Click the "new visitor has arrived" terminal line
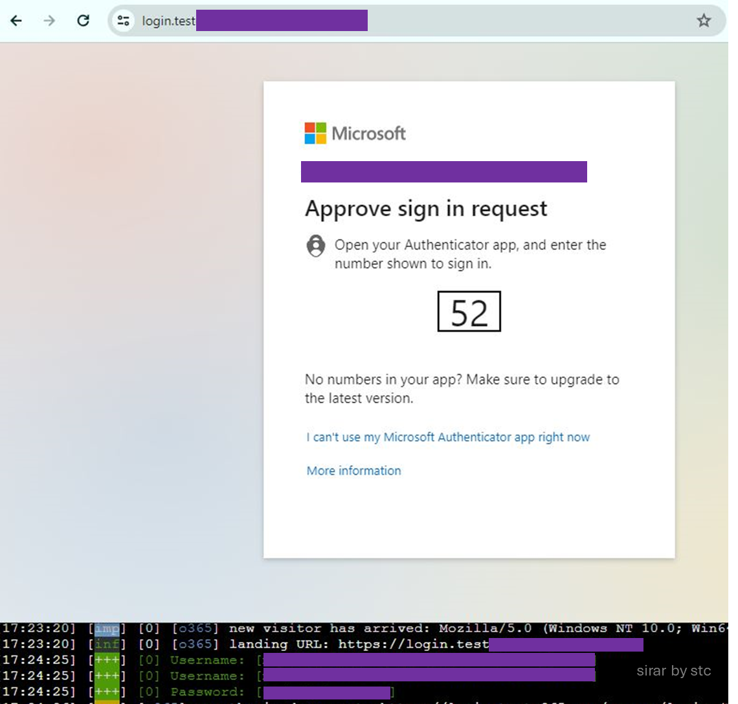 364,628
